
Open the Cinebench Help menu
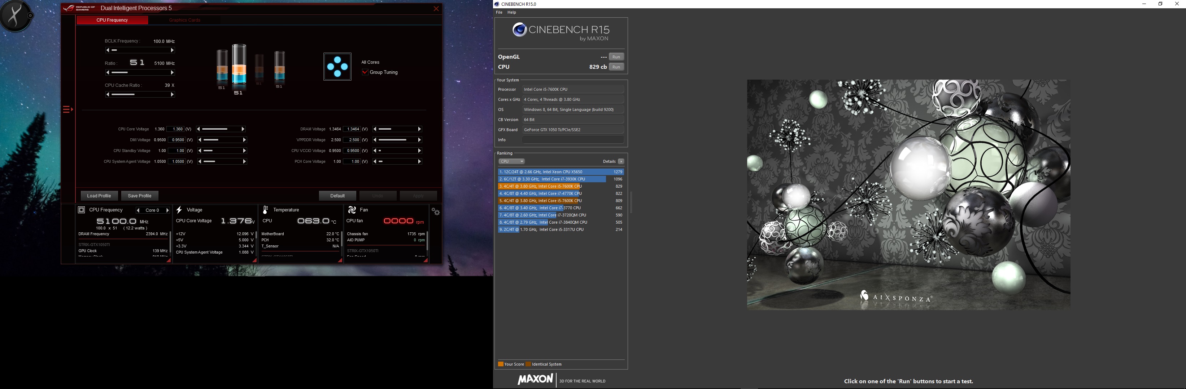pos(511,12)
